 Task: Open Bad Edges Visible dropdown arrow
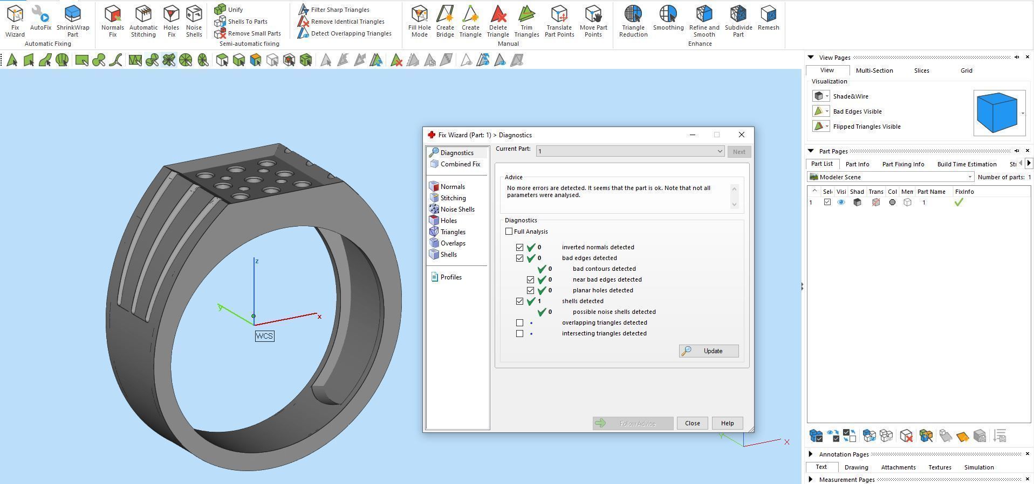pos(827,111)
